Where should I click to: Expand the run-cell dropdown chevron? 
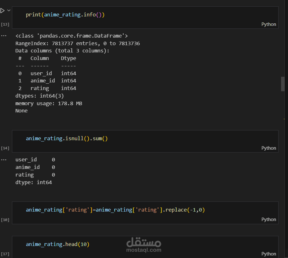[x=9, y=10]
